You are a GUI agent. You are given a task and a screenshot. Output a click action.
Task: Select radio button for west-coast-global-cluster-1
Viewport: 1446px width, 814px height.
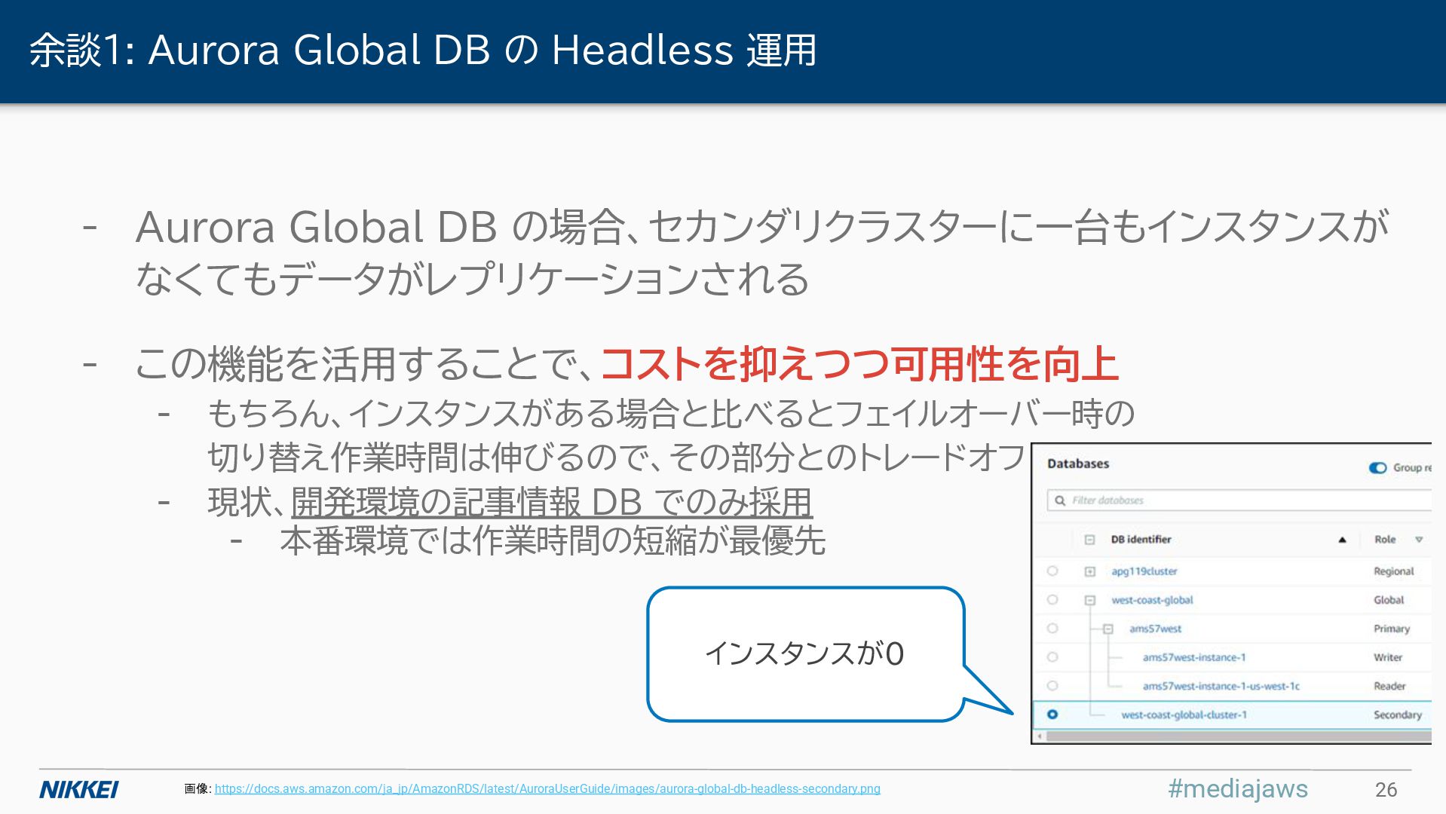click(x=1052, y=715)
